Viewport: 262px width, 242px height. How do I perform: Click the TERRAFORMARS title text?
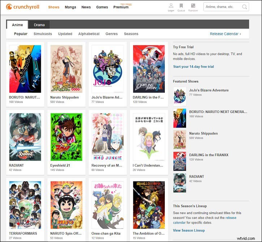click(23, 233)
